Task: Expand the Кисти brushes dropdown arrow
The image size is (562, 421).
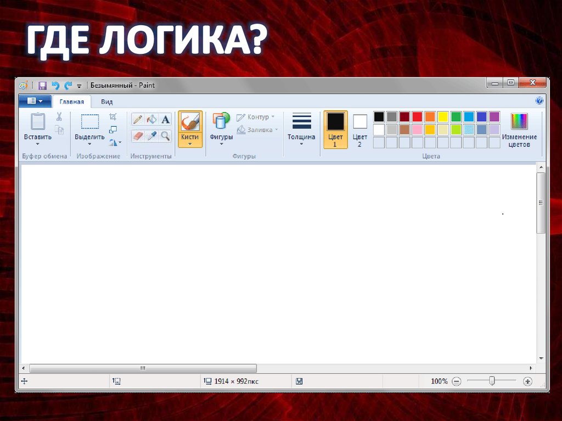Action: coord(190,144)
